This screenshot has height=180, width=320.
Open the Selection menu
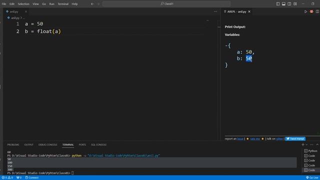tap(23, 4)
